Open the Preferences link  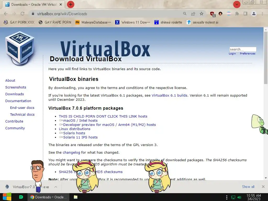point(248,54)
